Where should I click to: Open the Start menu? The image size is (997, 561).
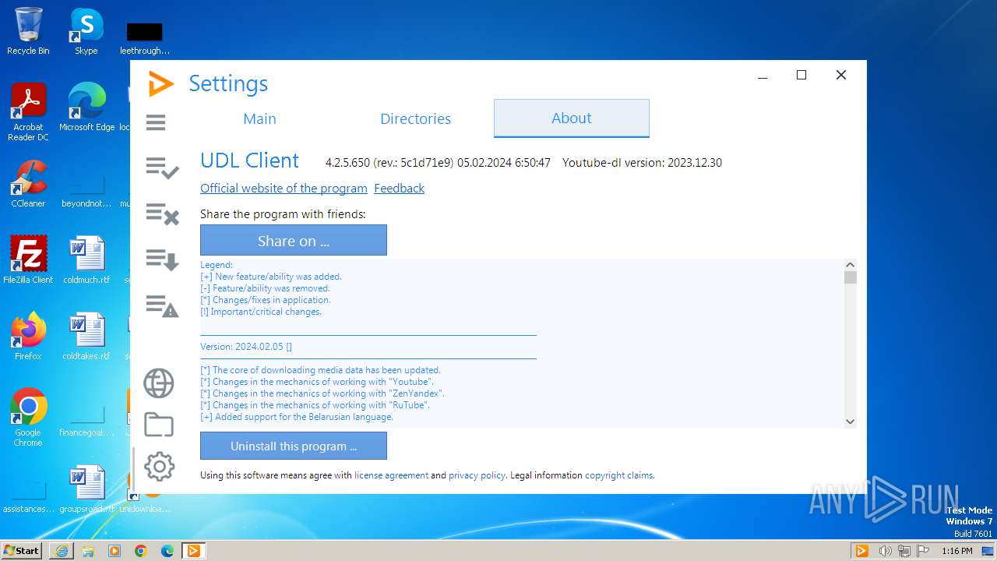[x=22, y=550]
